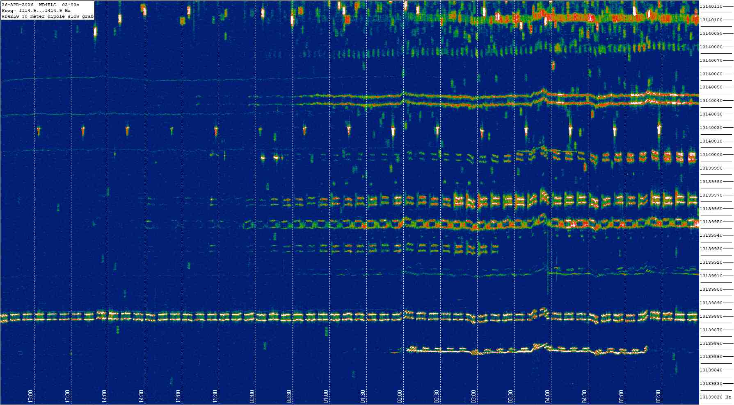This screenshot has width=734, height=405.
Task: Click the 26-APR-2026 date text
Action: (18, 5)
